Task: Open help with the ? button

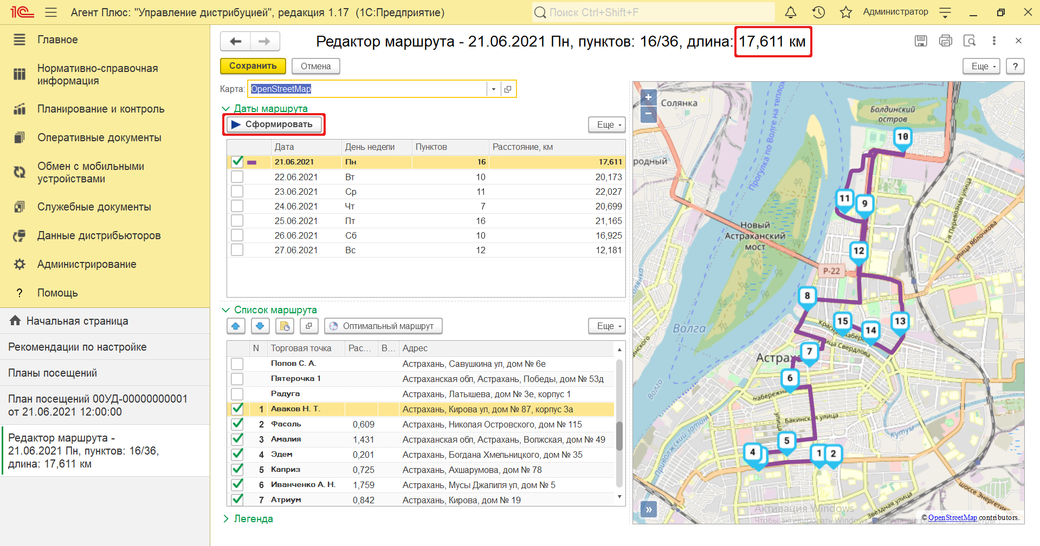Action: (x=1015, y=66)
